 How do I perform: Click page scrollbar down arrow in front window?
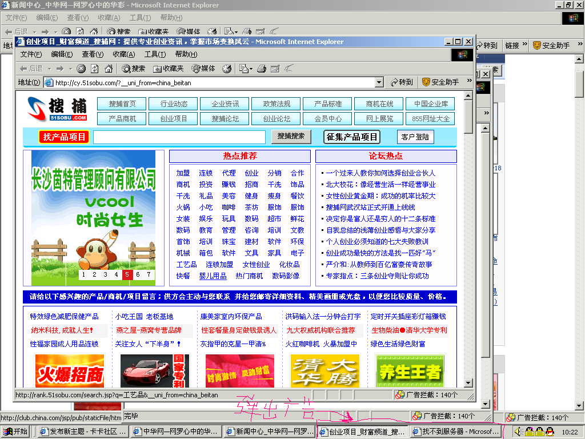[468, 382]
